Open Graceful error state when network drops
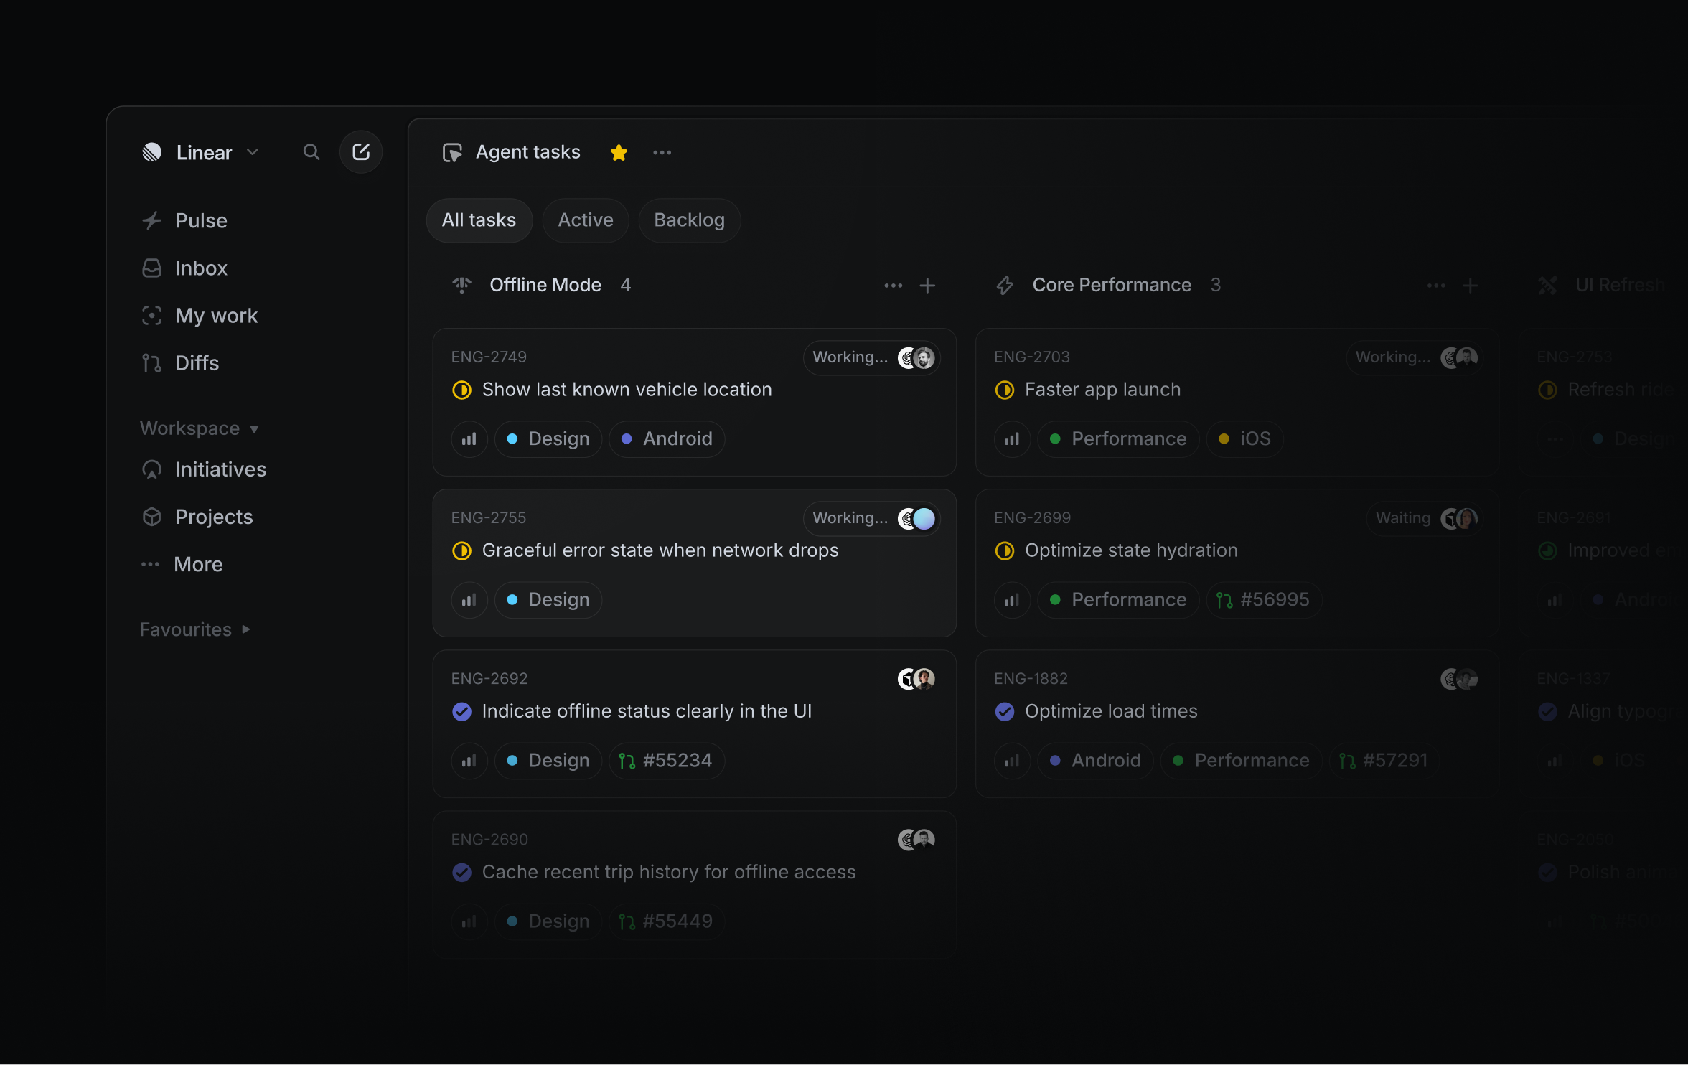This screenshot has width=1688, height=1065. [x=660, y=550]
